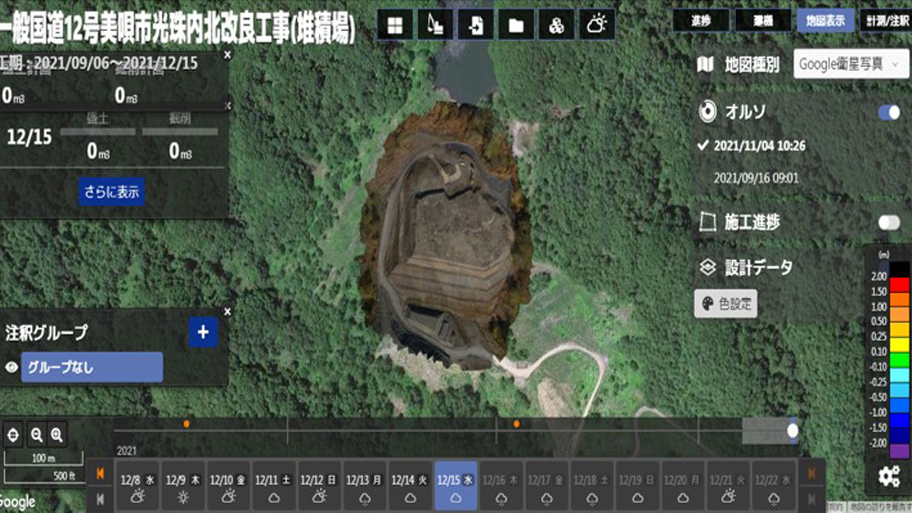This screenshot has height=513, width=912.
Task: Enable the 施工進捗 toggle switch
Action: [x=889, y=222]
